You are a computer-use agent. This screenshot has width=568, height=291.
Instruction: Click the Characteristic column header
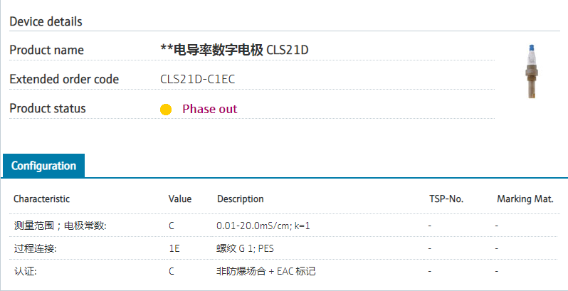pos(41,199)
